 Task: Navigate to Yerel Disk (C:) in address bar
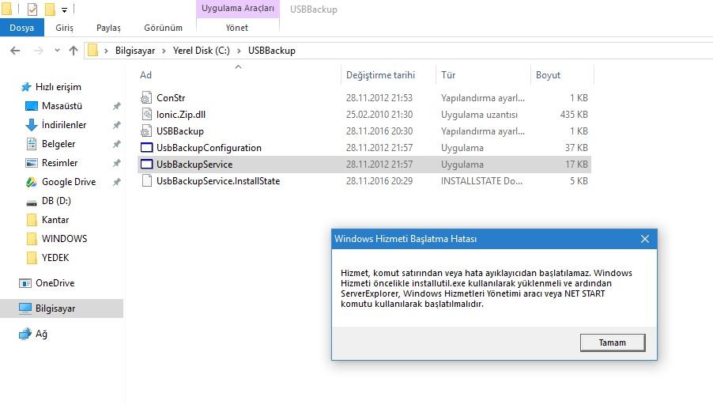coord(201,51)
